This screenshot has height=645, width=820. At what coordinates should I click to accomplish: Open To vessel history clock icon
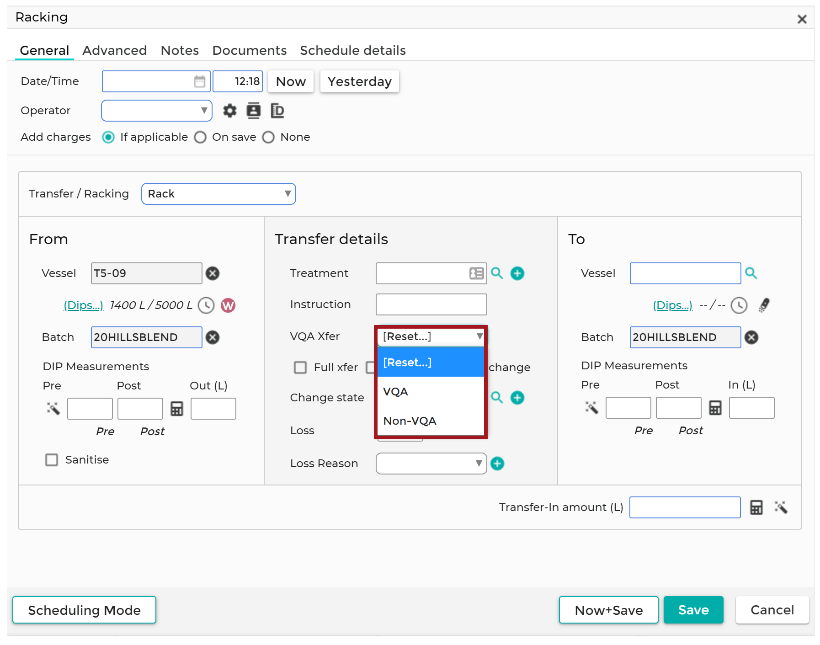[x=739, y=305]
